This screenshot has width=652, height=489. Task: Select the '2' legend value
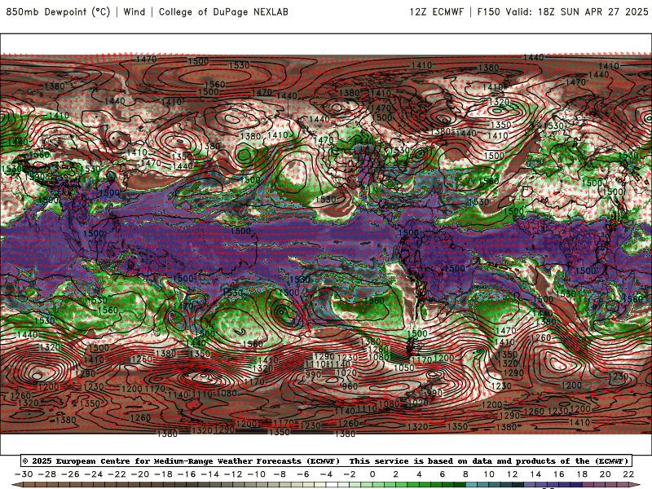tap(396, 474)
